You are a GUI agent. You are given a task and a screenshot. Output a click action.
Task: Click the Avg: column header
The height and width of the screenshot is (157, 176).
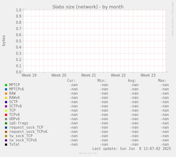click(x=132, y=80)
